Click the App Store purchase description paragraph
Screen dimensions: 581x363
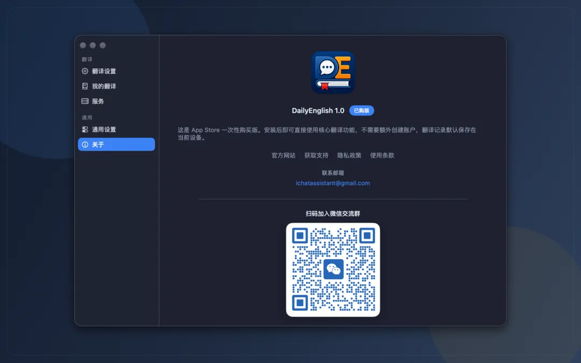point(327,134)
